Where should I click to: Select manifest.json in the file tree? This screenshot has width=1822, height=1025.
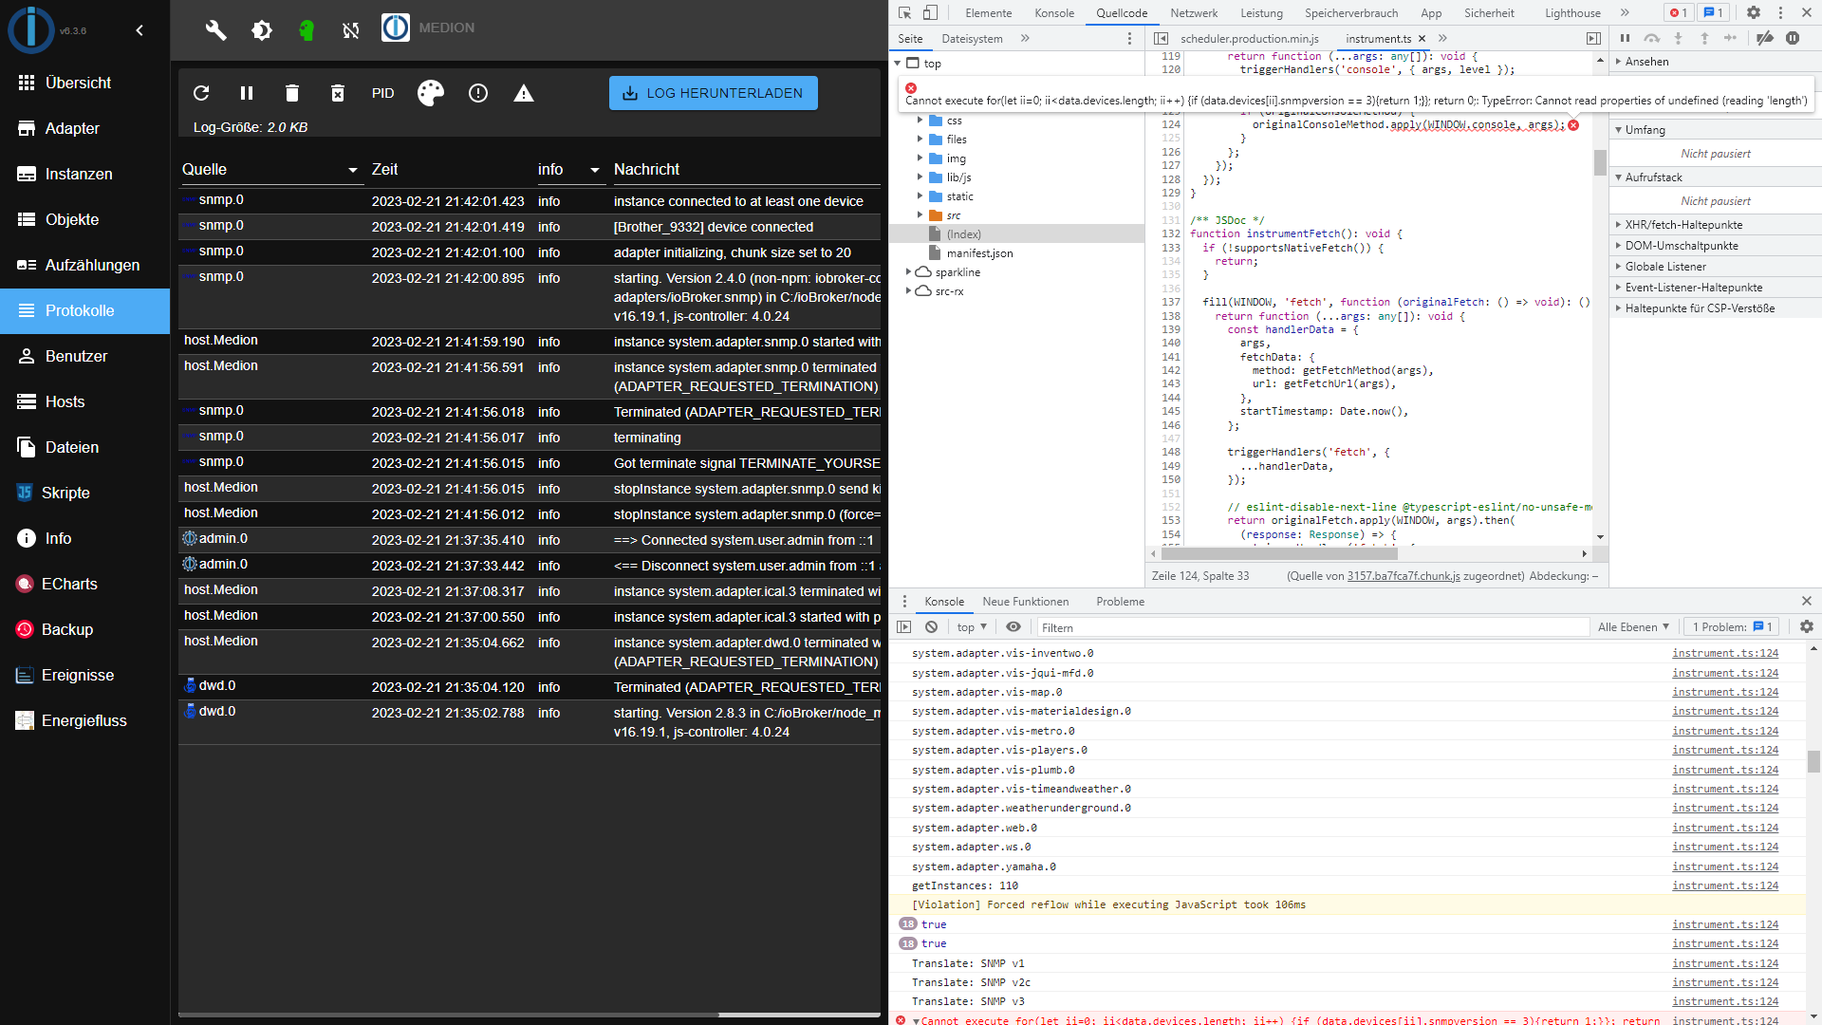(979, 253)
